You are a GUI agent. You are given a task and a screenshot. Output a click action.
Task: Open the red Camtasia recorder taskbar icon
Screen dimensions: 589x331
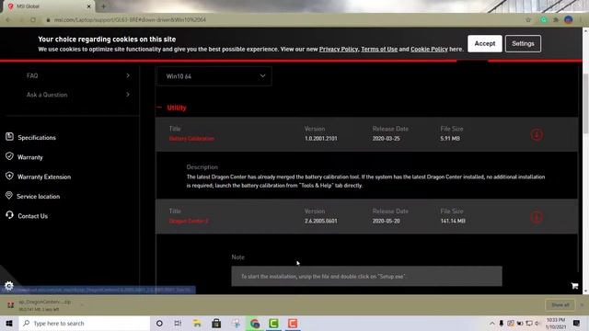[293, 323]
